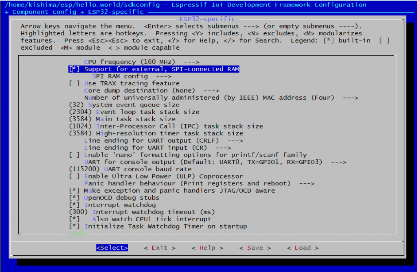Screen dimensions: 417x272
Task: Open Core dump destination submenu
Action: pyautogui.click(x=151, y=91)
